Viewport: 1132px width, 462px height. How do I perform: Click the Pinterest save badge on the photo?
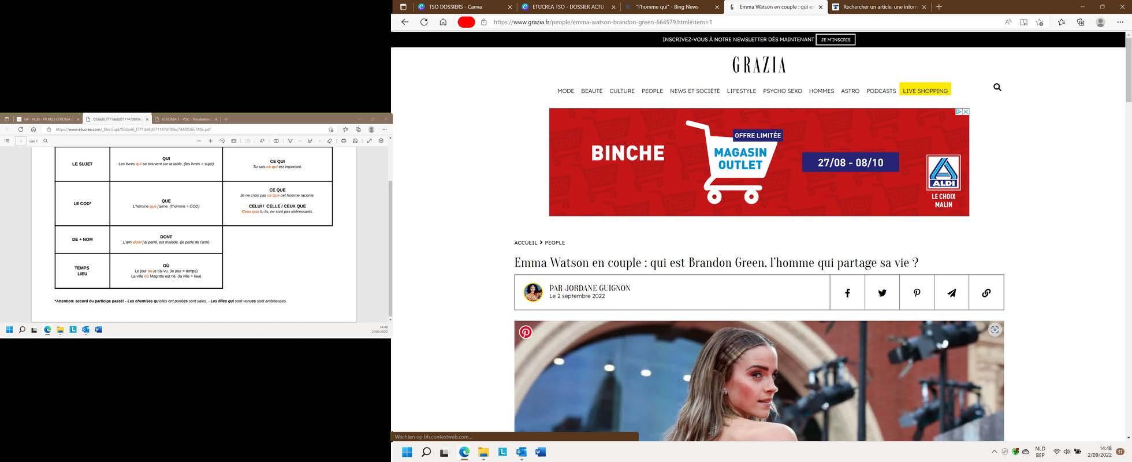coord(526,332)
